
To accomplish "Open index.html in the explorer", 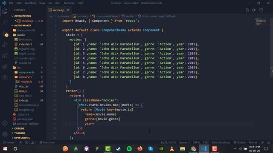I will (25, 44).
